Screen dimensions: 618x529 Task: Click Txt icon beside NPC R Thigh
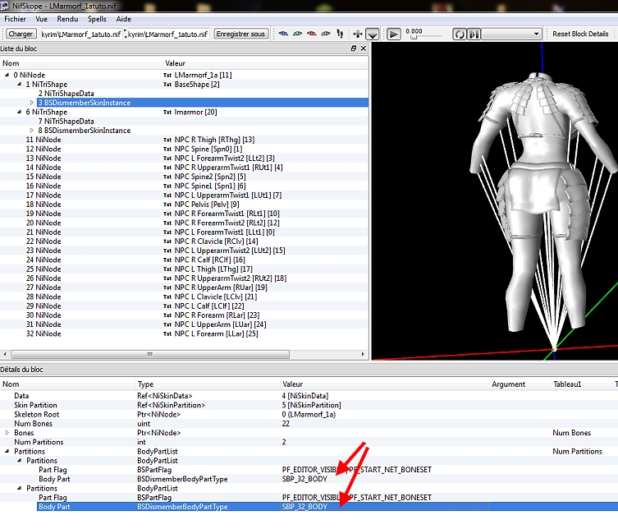tap(167, 140)
